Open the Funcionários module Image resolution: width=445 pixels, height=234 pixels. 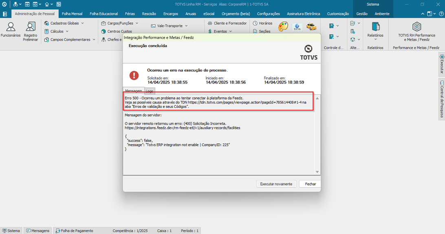pyautogui.click(x=11, y=30)
